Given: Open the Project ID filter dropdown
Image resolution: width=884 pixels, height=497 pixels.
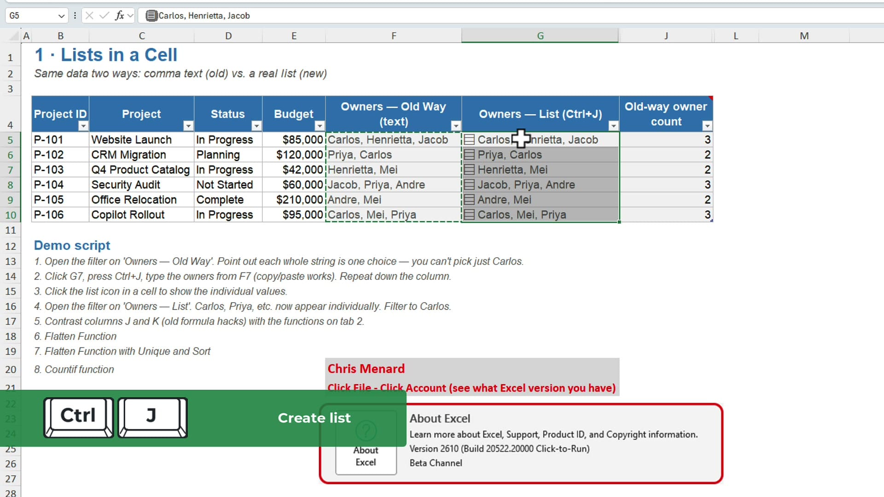Looking at the screenshot, I should coord(83,126).
